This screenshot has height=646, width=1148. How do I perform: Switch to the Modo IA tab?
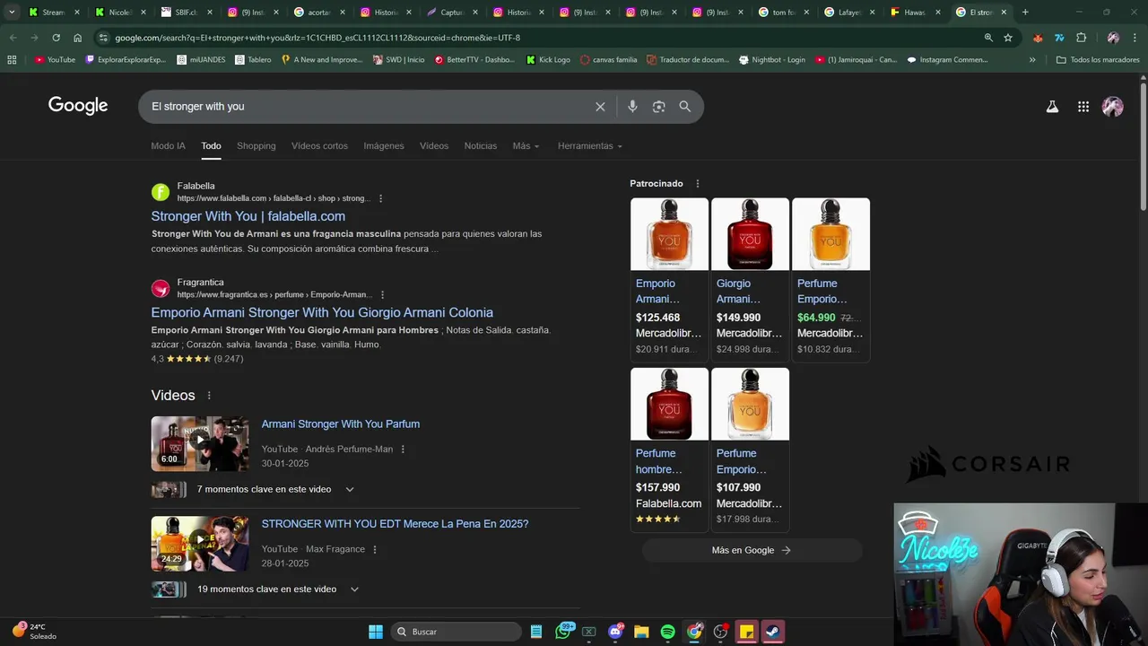coord(168,146)
